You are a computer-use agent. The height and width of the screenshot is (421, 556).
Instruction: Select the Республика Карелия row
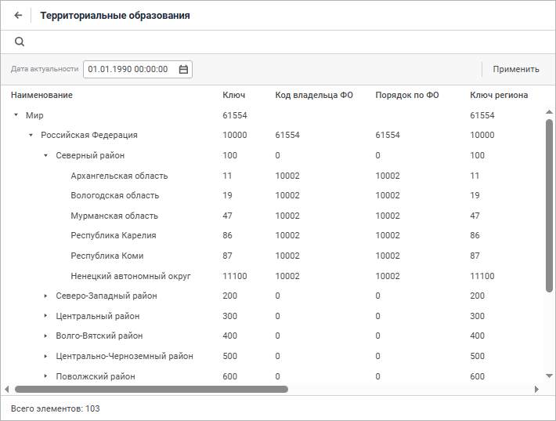[113, 235]
